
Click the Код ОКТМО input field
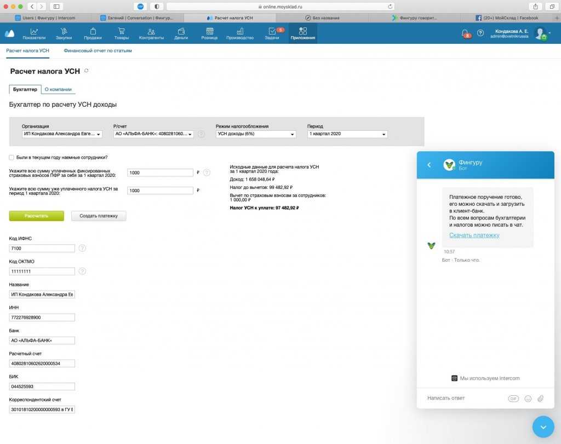tap(42, 272)
